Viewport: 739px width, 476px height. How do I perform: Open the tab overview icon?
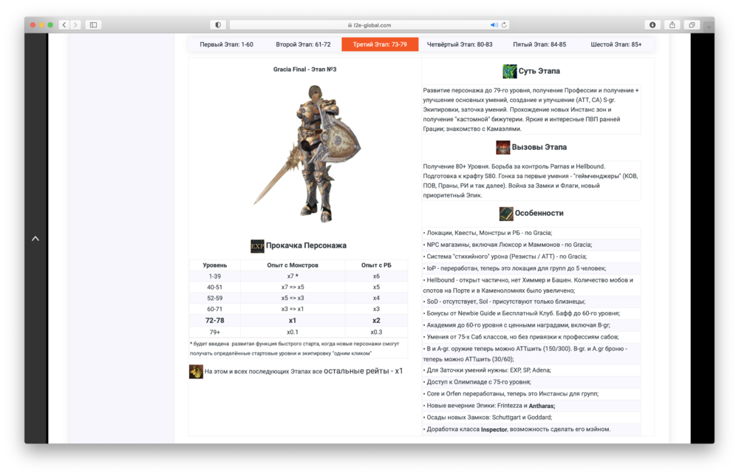[x=692, y=24]
